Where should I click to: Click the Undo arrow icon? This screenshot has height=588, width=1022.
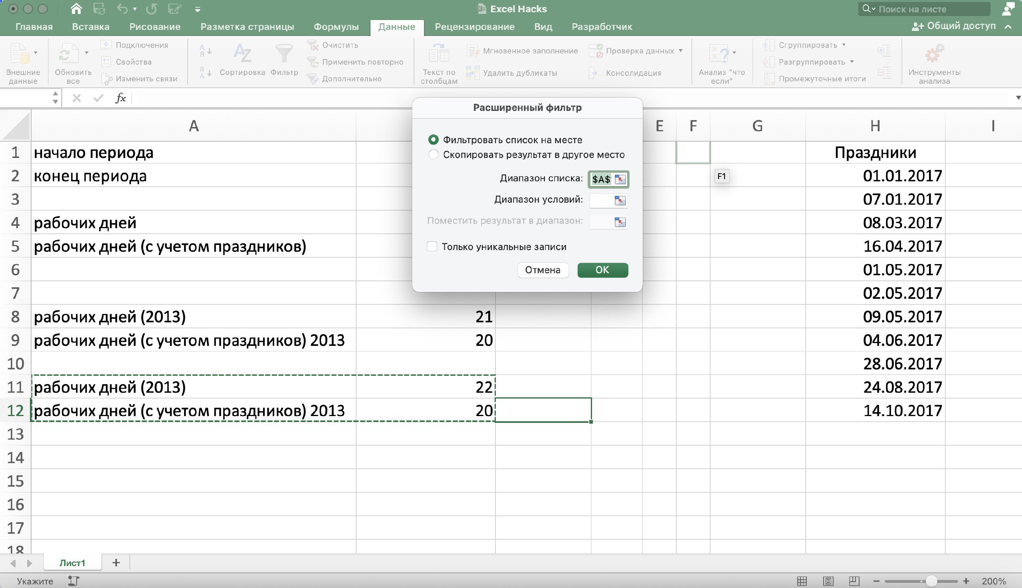tap(123, 8)
